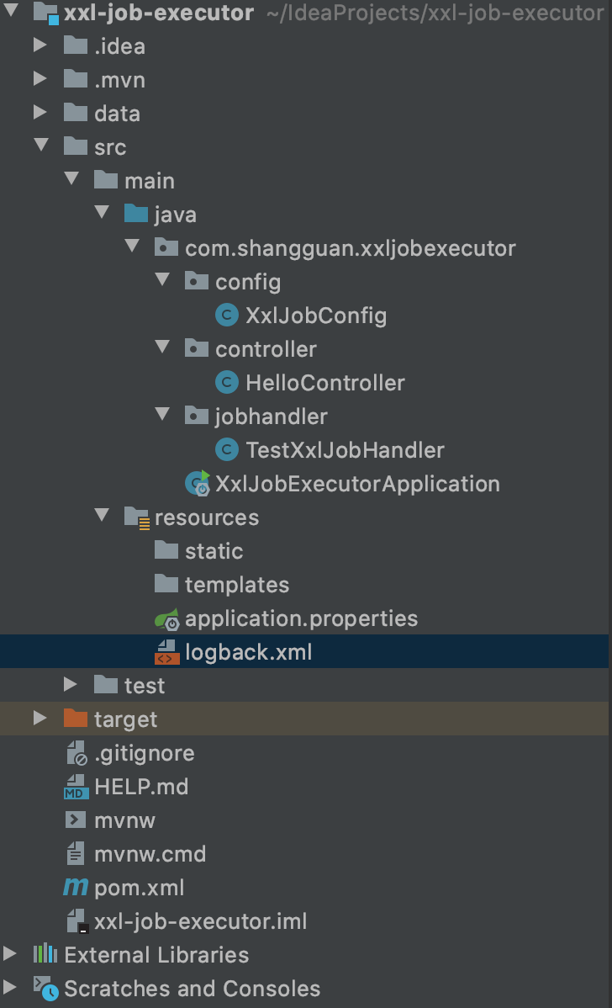
Task: Click the application.properties Spring leaf icon
Action: click(x=167, y=619)
